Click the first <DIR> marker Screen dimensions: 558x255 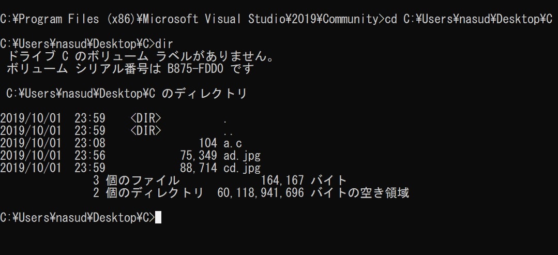(146, 118)
